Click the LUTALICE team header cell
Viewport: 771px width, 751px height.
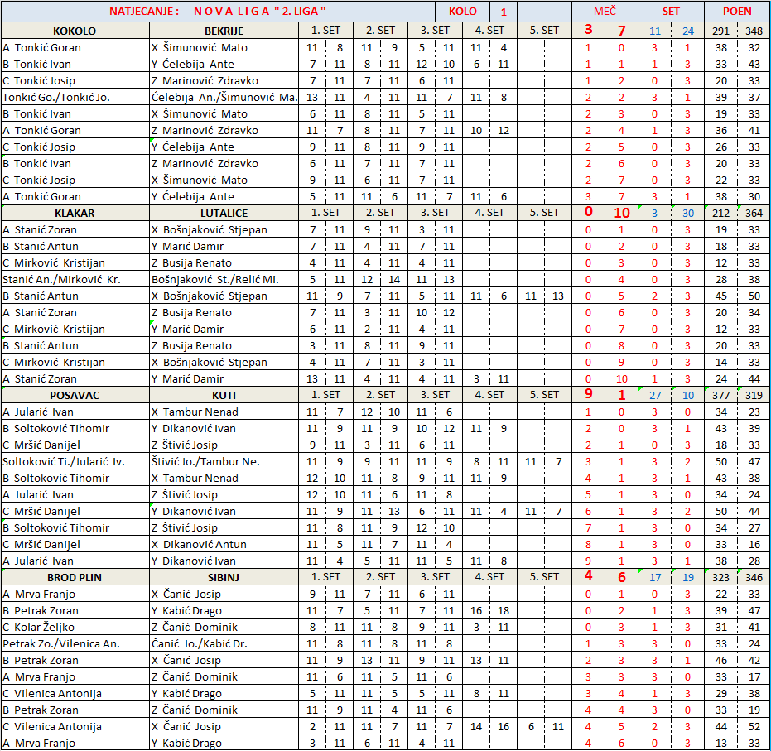click(224, 213)
